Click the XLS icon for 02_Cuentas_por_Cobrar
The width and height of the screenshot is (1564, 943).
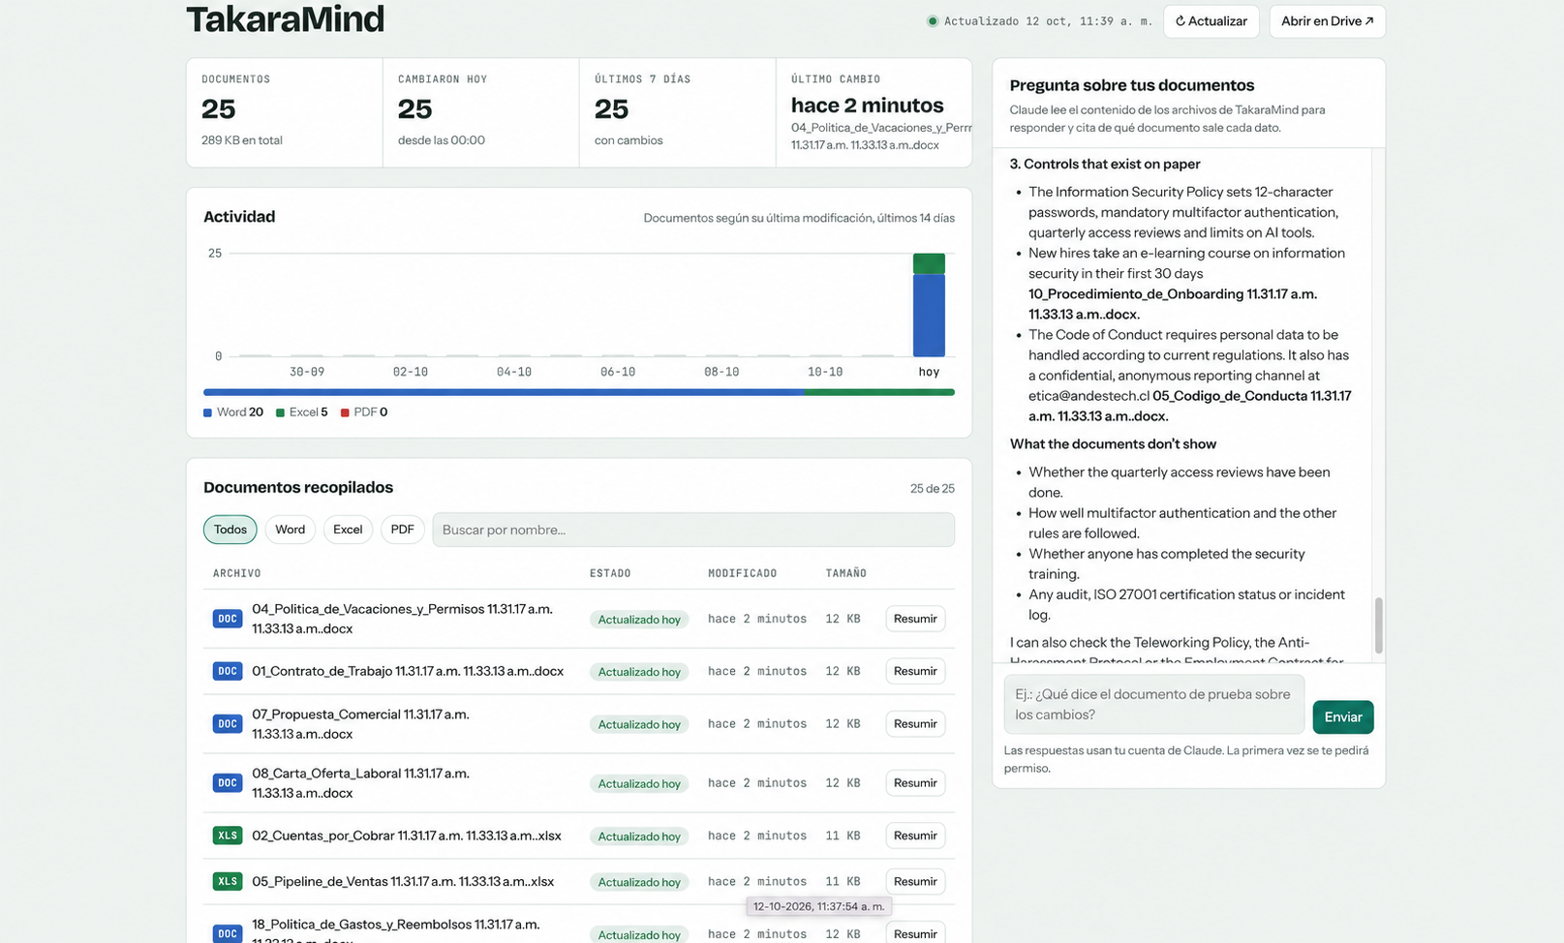228,836
